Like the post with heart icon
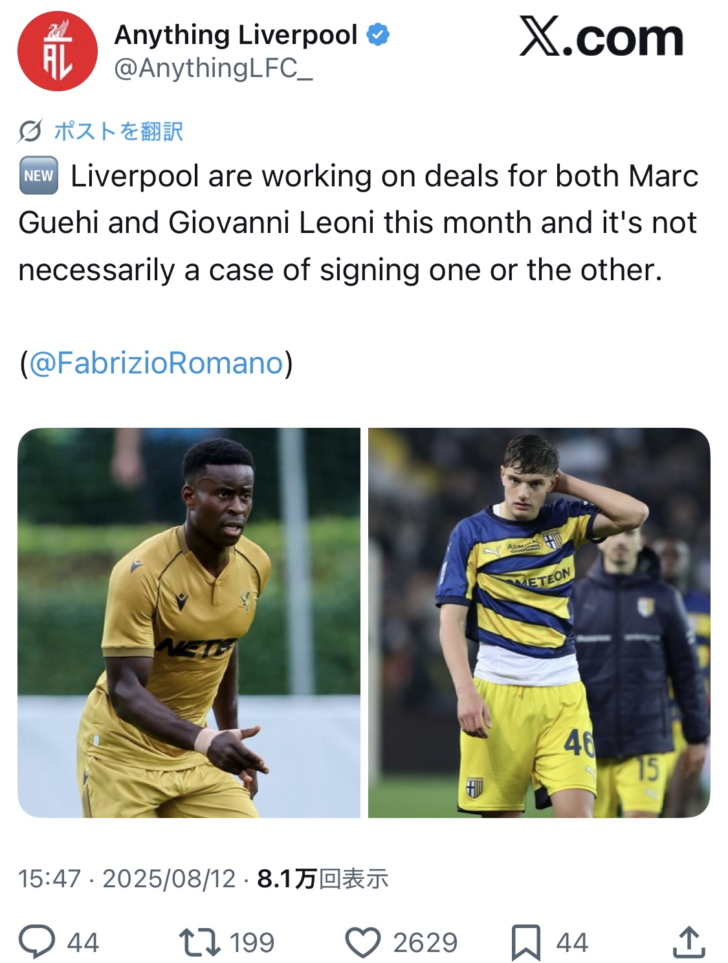The height and width of the screenshot is (963, 728). (x=363, y=942)
